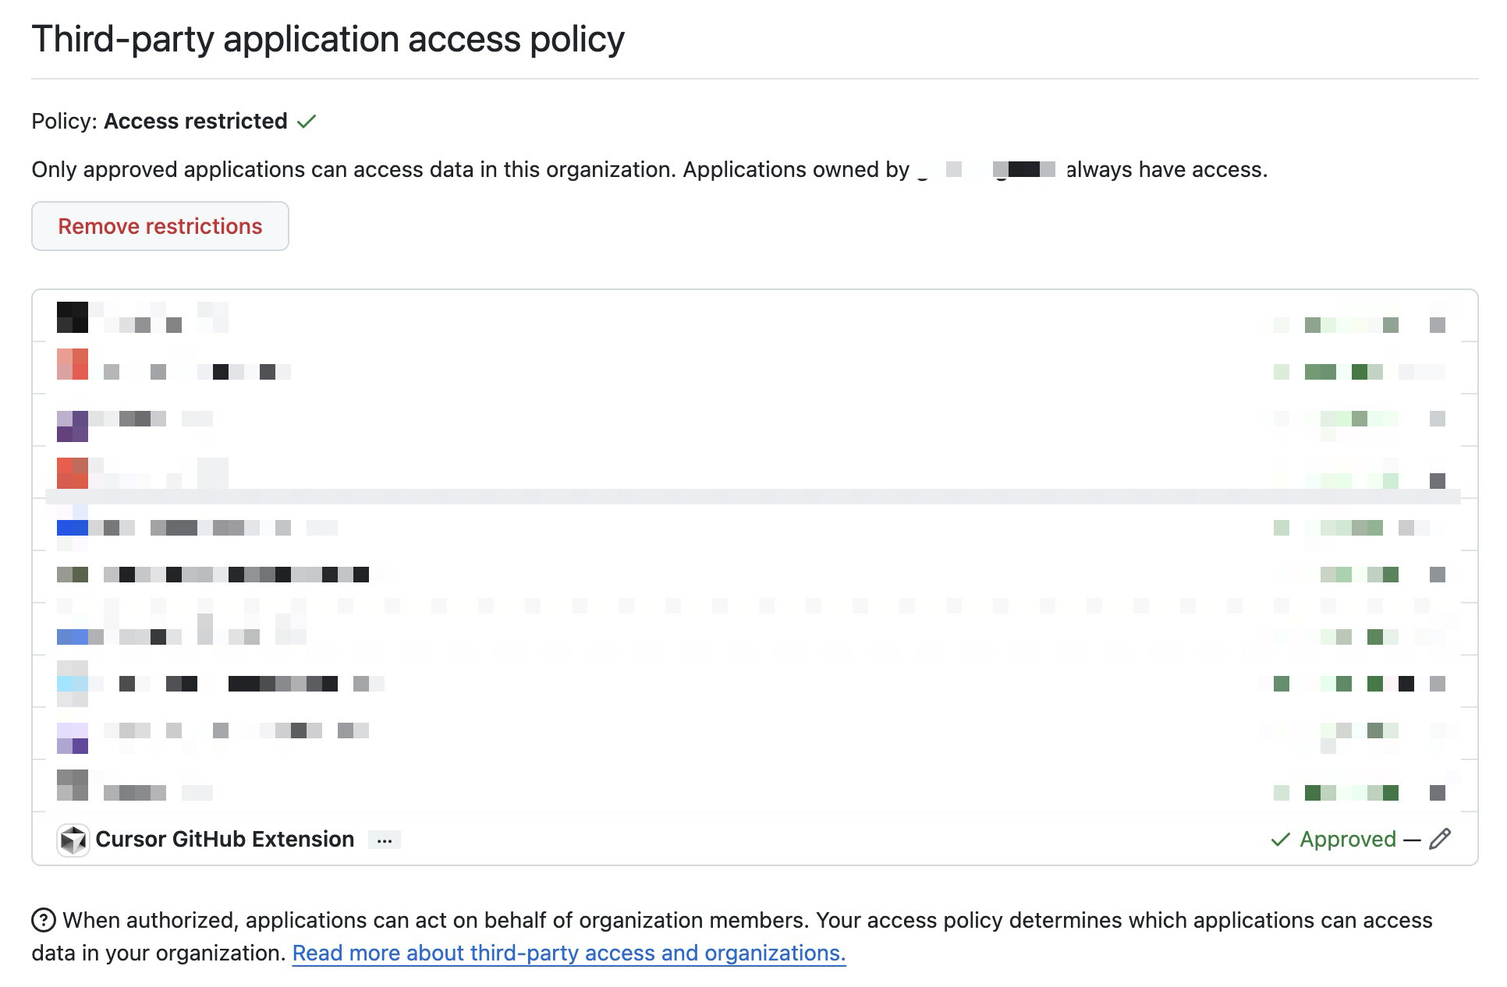Click green checkmark beside Access restricted
Screen dimensions: 1507x987
(x=307, y=122)
